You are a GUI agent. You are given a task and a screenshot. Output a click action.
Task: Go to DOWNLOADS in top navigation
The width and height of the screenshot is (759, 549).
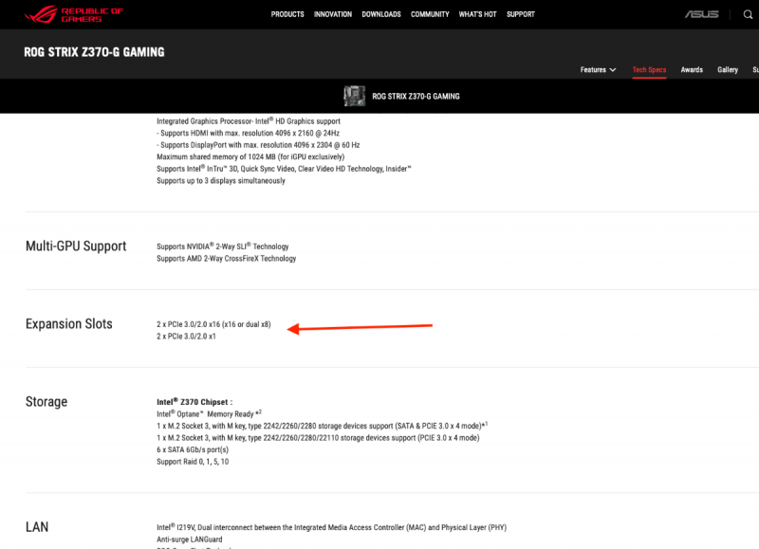[x=381, y=14]
